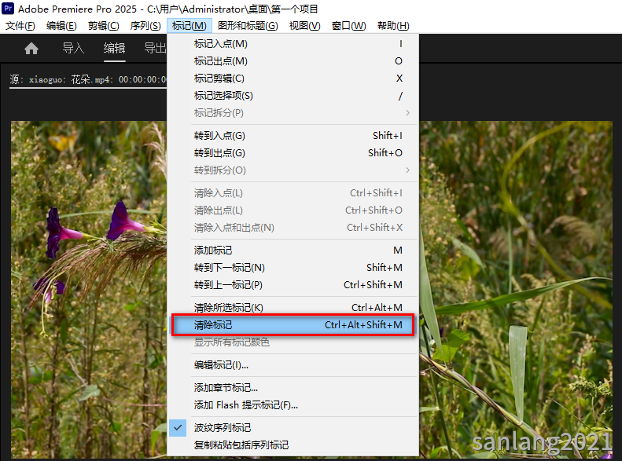Screen dimensions: 622x461
Task: Open the 帮助(H) menu
Action: point(393,26)
